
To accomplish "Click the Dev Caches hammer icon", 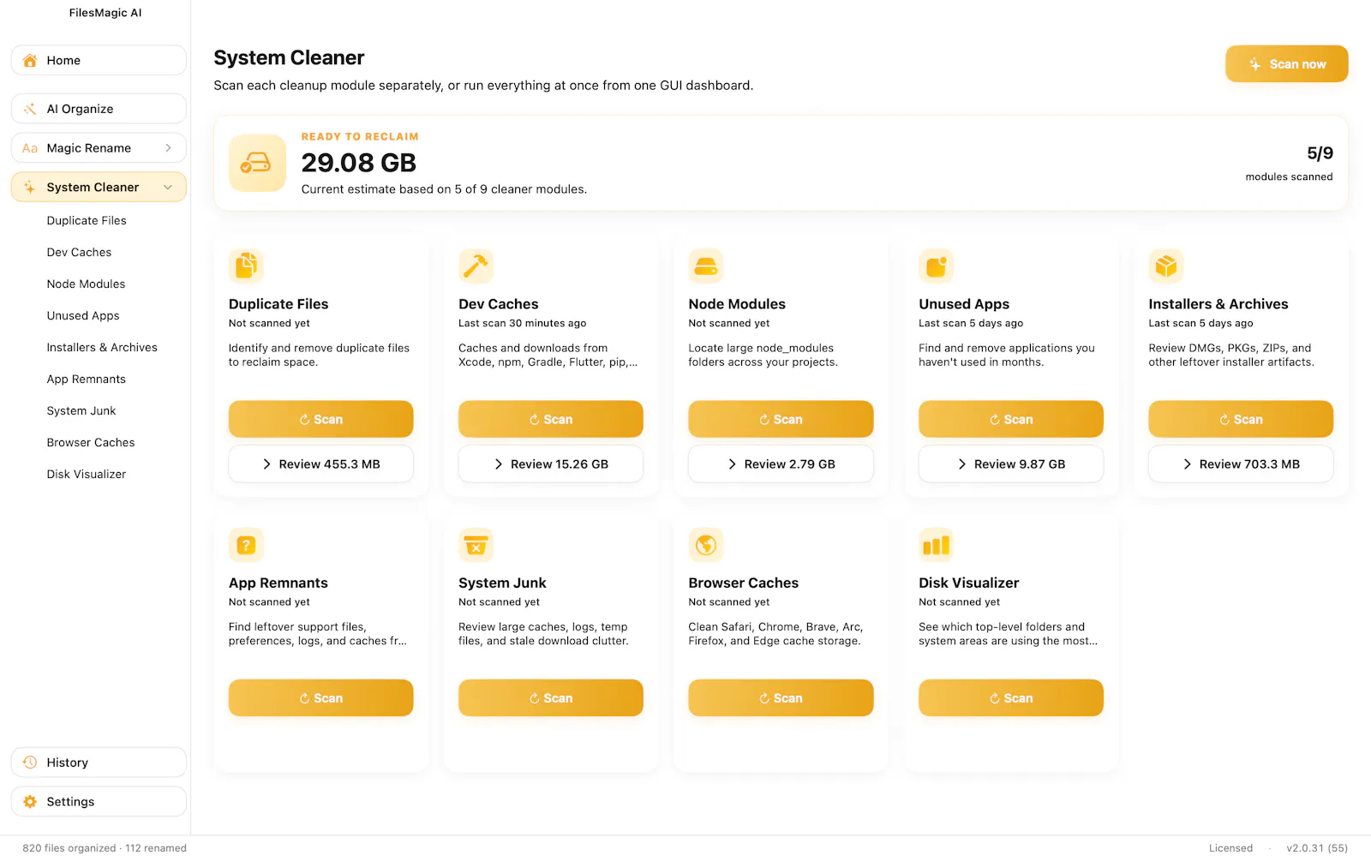I will coord(476,266).
